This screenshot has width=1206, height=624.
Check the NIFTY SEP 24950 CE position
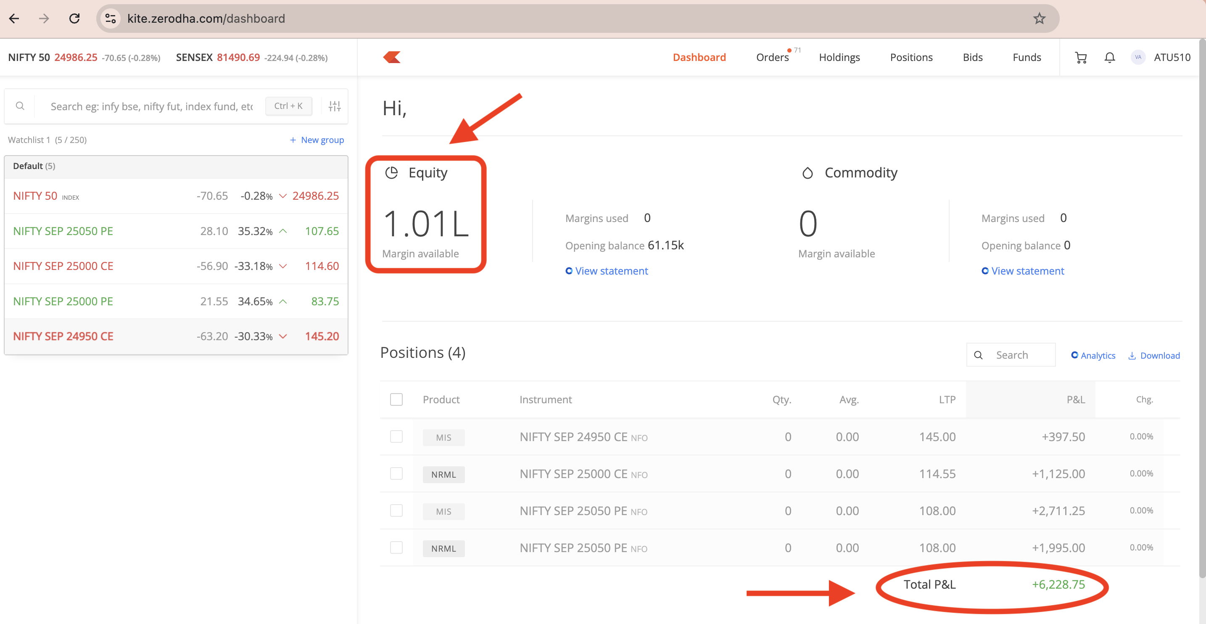[x=396, y=436]
